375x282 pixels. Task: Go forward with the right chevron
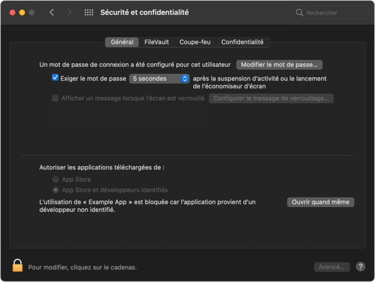pyautogui.click(x=69, y=13)
